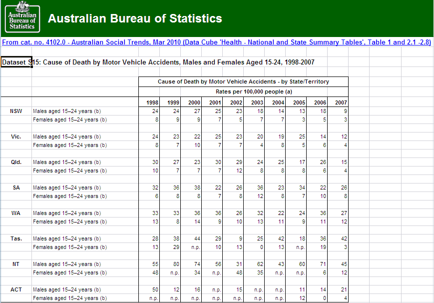Select the NSW state label cell

point(16,111)
